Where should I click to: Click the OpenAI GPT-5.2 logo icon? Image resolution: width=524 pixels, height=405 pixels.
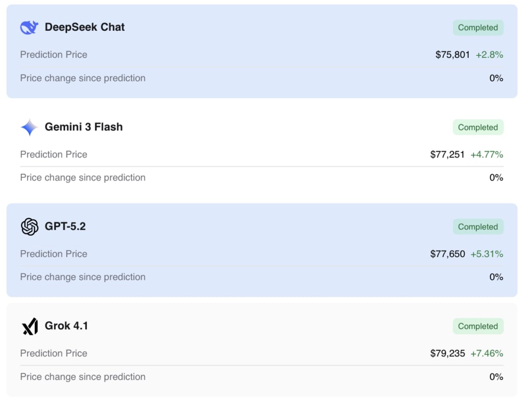30,227
